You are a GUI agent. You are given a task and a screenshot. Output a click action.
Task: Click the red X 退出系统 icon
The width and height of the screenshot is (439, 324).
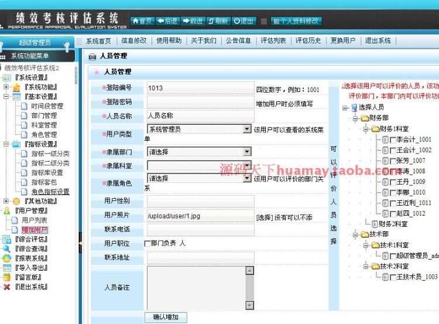click(6, 287)
